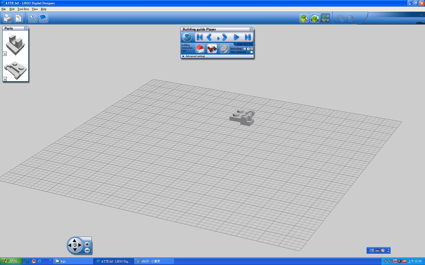Rotate camera view up

click(x=75, y=241)
